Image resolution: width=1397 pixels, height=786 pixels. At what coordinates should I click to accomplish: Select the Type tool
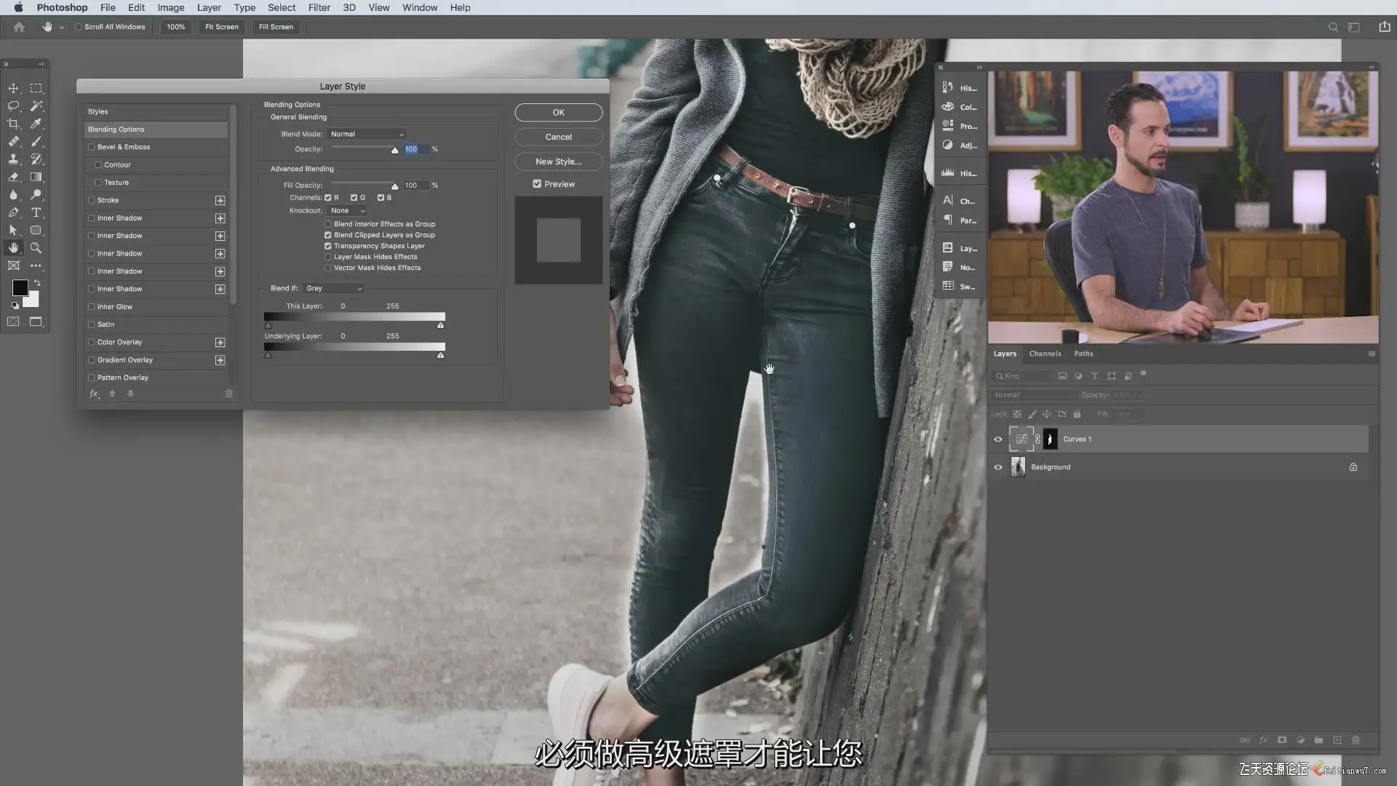click(36, 213)
